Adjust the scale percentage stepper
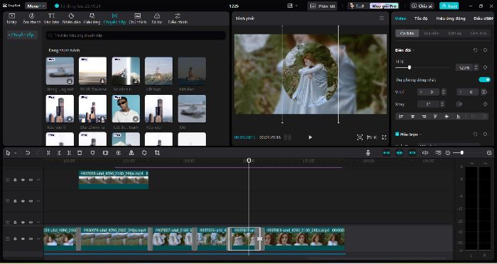 pos(476,67)
